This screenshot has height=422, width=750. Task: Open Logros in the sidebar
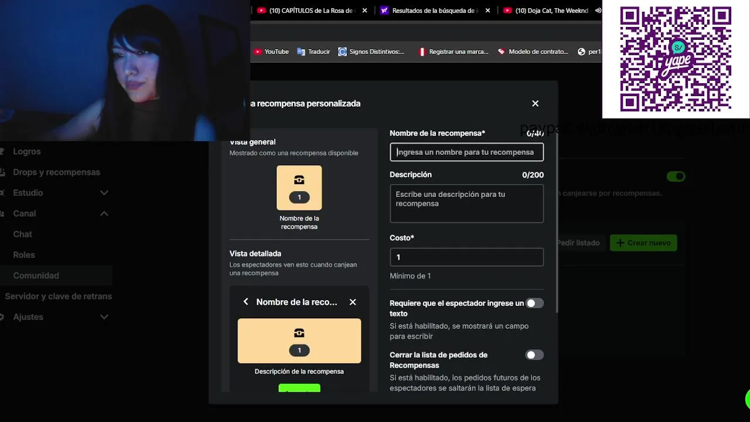click(x=27, y=151)
